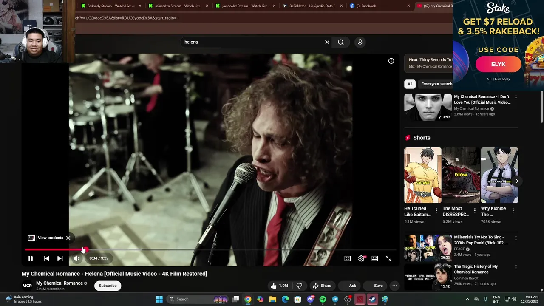Open The Most DISRESPEC... short thumbnail
This screenshot has height=306, width=544.
pos(461,175)
